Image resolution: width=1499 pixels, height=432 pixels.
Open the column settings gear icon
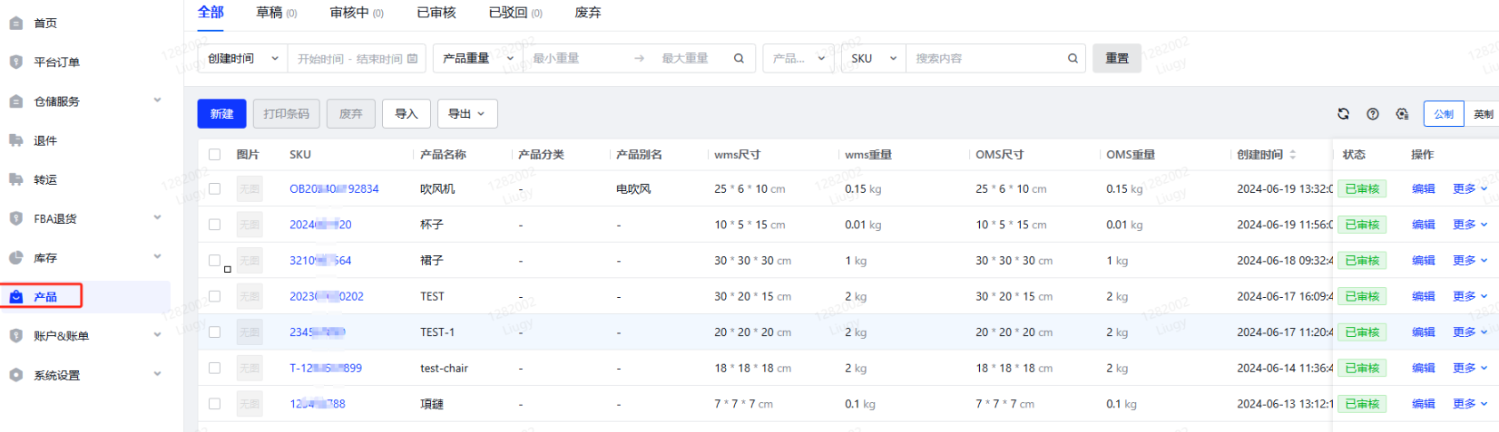1402,114
